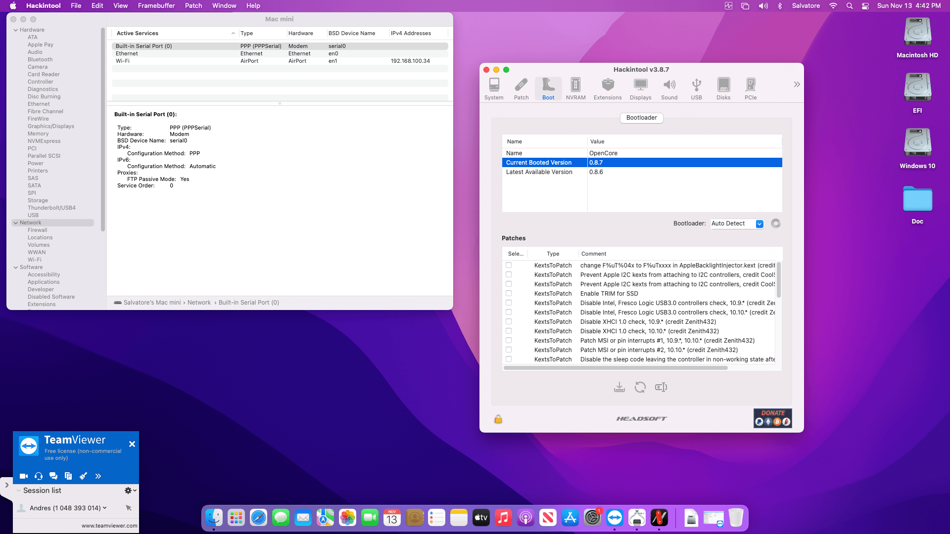
Task: Click the lock icon in Hackintool footer
Action: pyautogui.click(x=498, y=419)
